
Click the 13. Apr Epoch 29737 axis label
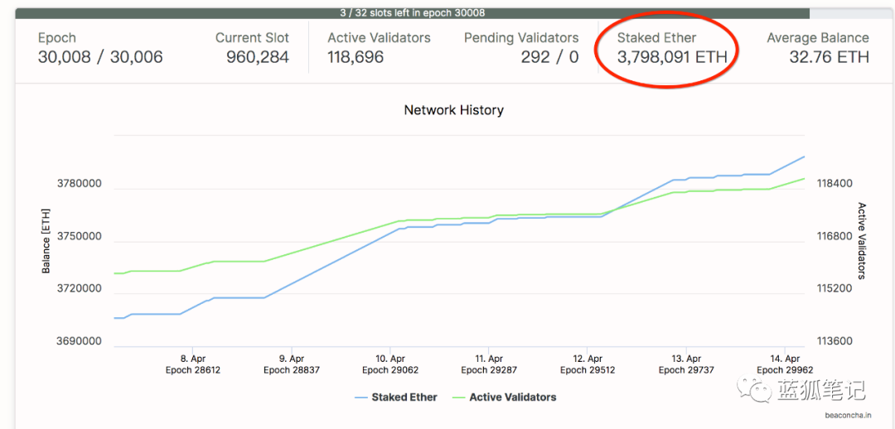pyautogui.click(x=686, y=364)
